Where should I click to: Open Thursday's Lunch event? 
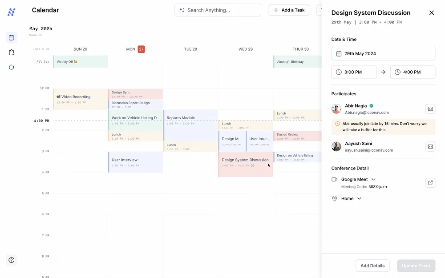[297, 115]
